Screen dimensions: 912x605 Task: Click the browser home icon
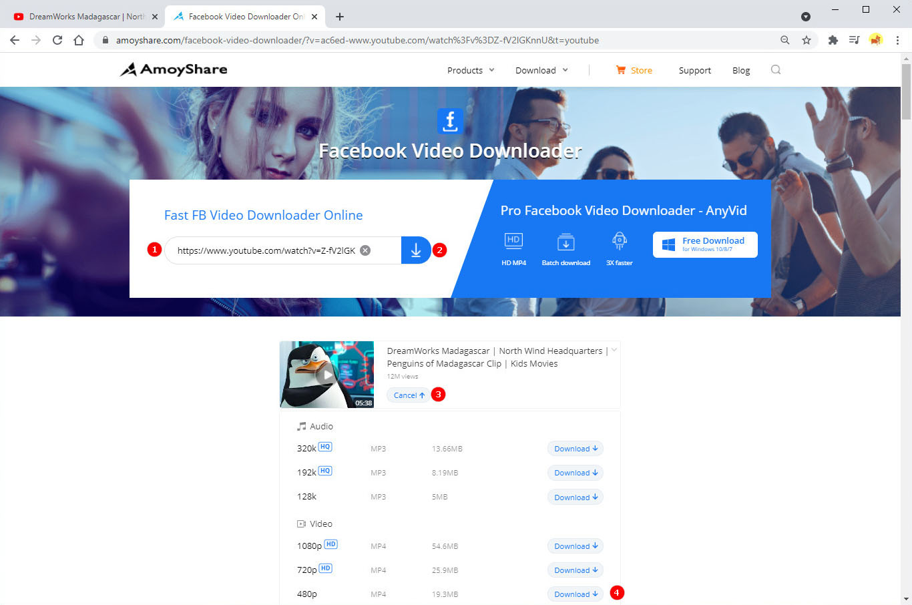click(79, 40)
